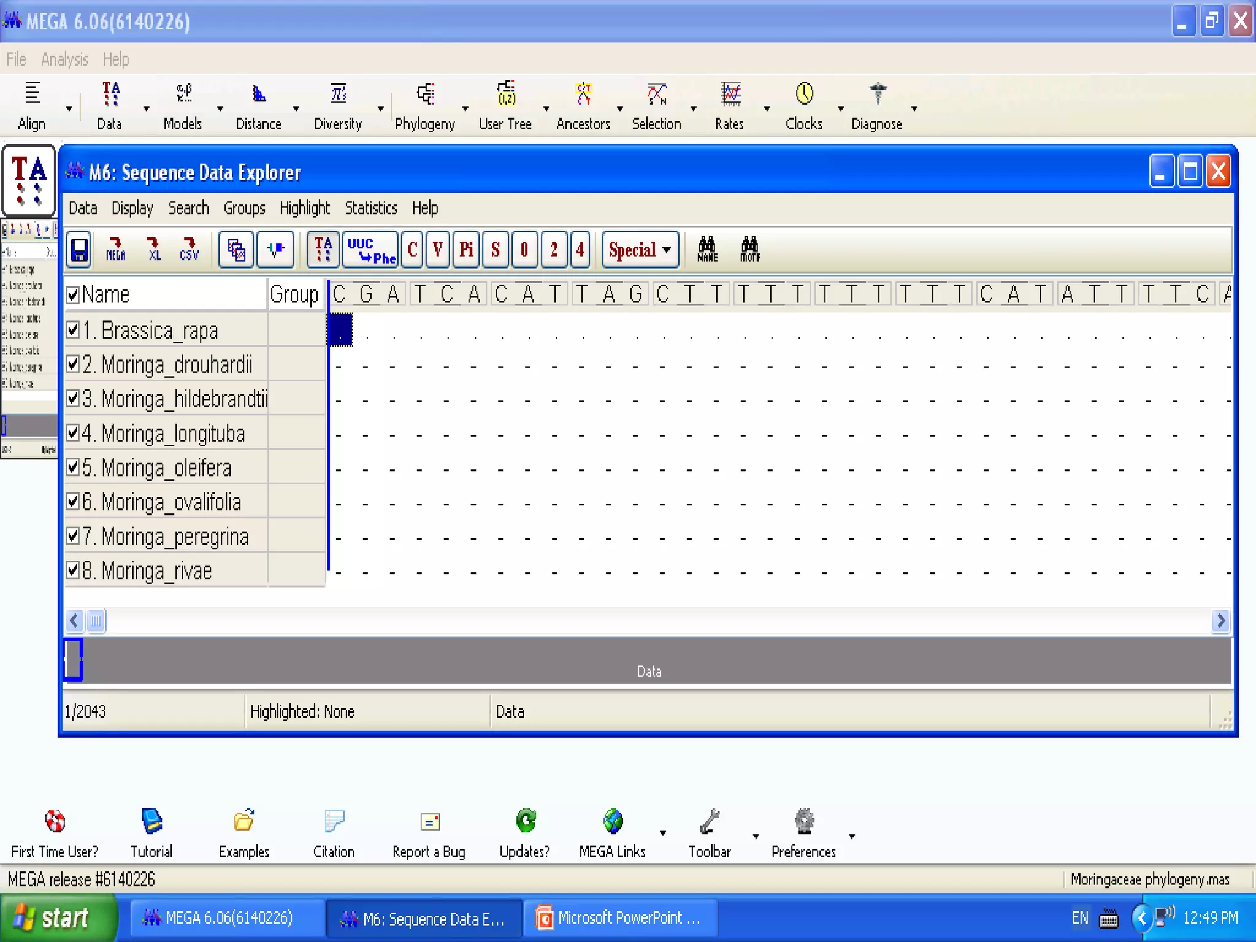This screenshot has width=1256, height=942.
Task: Uncheck Moringa_hildebrandtii checkbox
Action: 73,399
